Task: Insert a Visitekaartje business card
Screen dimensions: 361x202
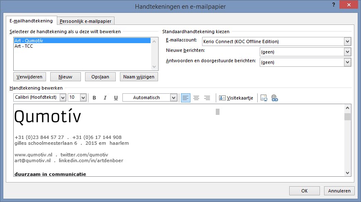Action: [x=236, y=98]
